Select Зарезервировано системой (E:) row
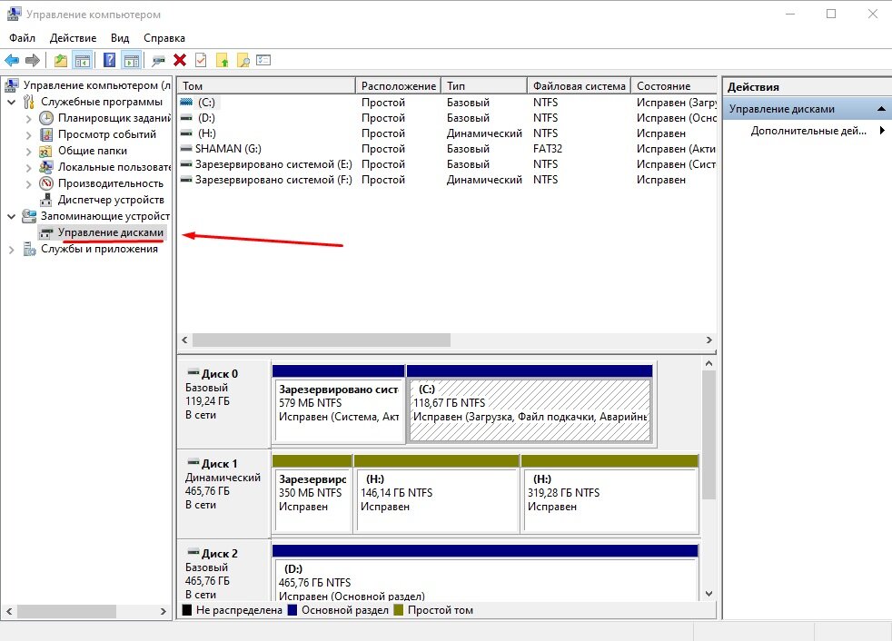This screenshot has height=641, width=892. pyautogui.click(x=447, y=163)
